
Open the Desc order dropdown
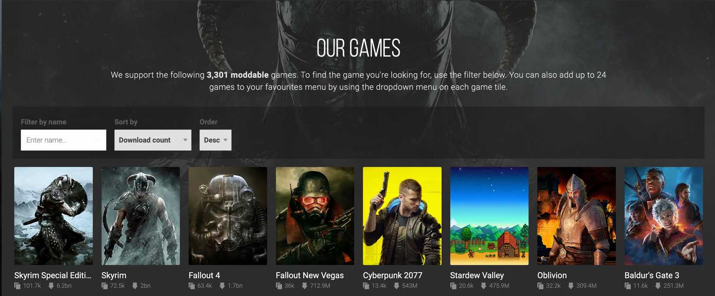[215, 140]
